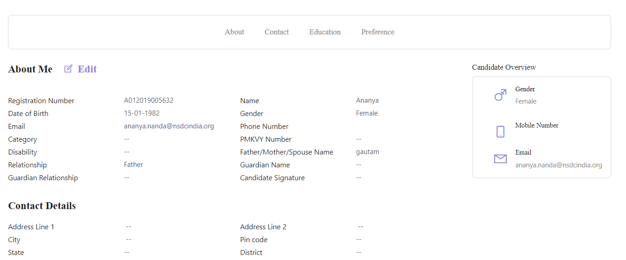Image resolution: width=626 pixels, height=260 pixels.
Task: Click the Contact Details heading
Action: click(42, 206)
